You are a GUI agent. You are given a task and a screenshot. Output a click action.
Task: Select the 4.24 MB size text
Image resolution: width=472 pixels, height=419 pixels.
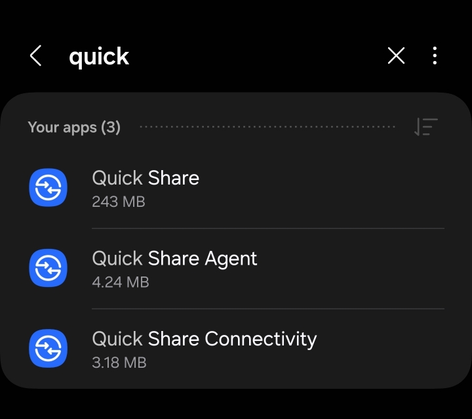121,282
